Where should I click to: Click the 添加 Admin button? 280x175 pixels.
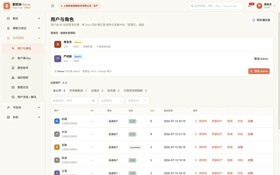(259, 71)
